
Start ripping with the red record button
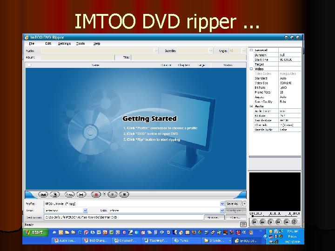(96, 195)
